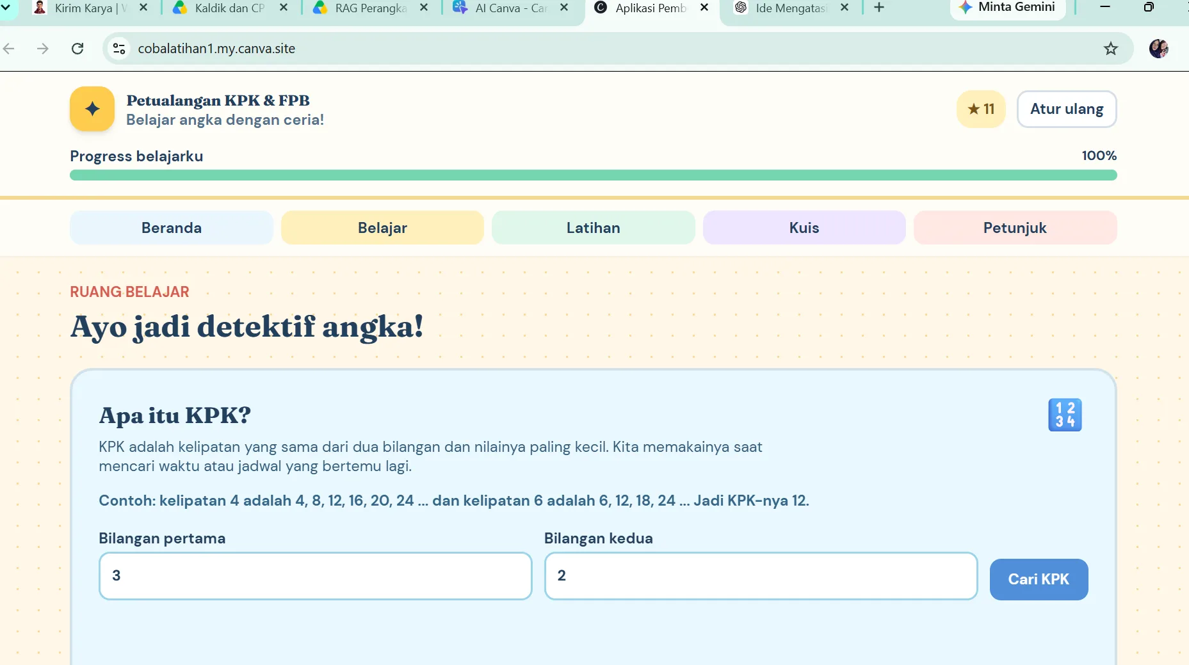Open the Latihan section

click(x=594, y=228)
